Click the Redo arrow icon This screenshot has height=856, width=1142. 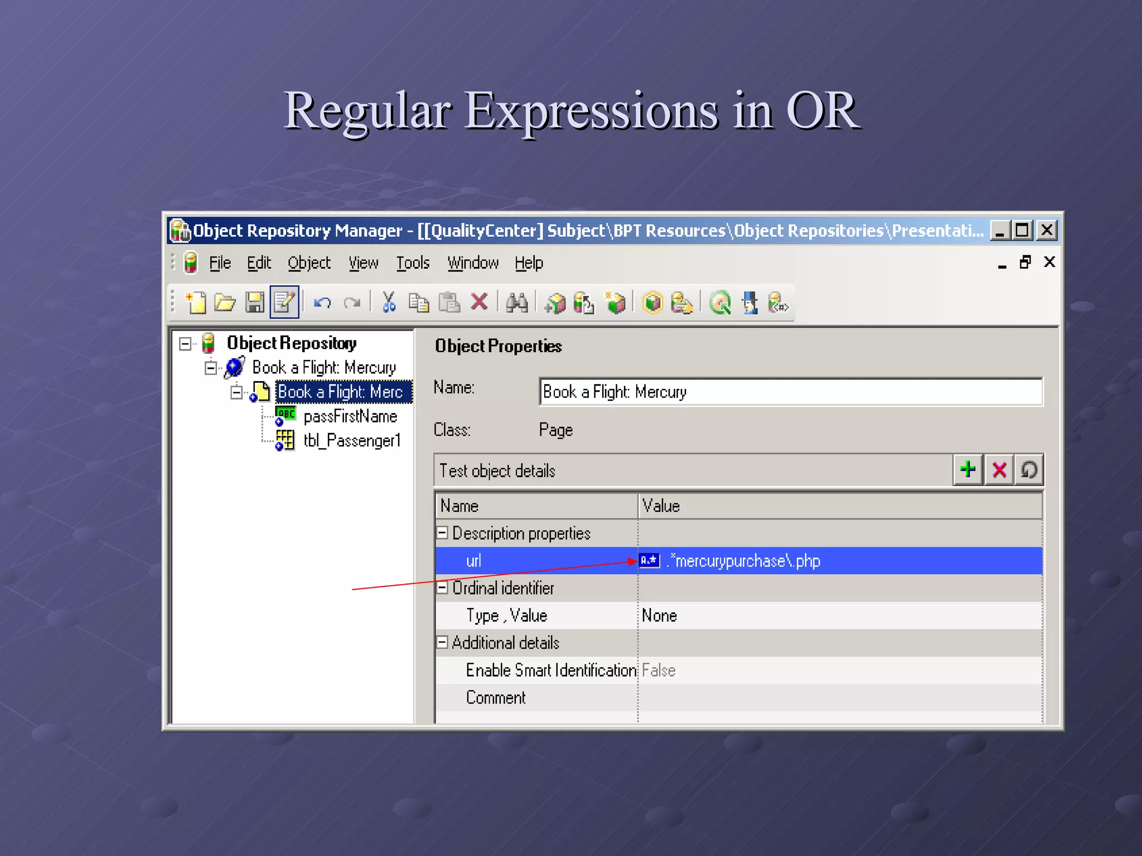(x=352, y=303)
